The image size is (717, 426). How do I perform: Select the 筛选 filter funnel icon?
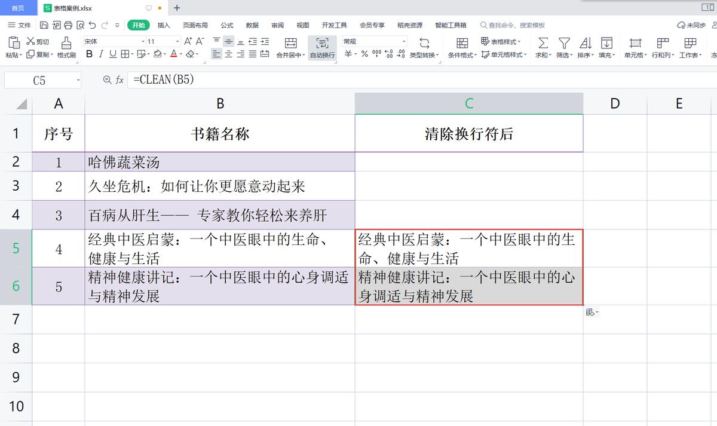click(563, 44)
